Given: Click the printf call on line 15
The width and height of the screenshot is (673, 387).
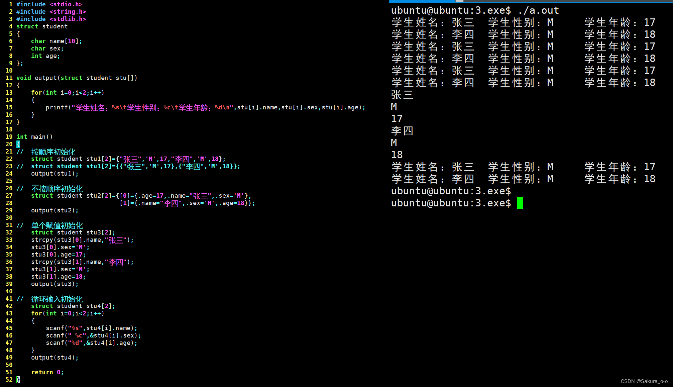Looking at the screenshot, I should (x=56, y=107).
